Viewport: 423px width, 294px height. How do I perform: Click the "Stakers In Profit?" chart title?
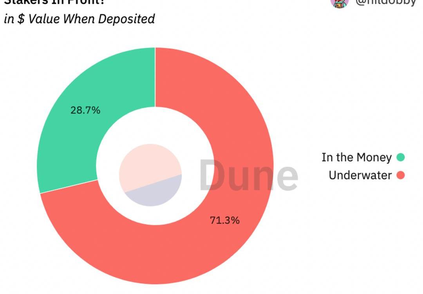coord(55,2)
